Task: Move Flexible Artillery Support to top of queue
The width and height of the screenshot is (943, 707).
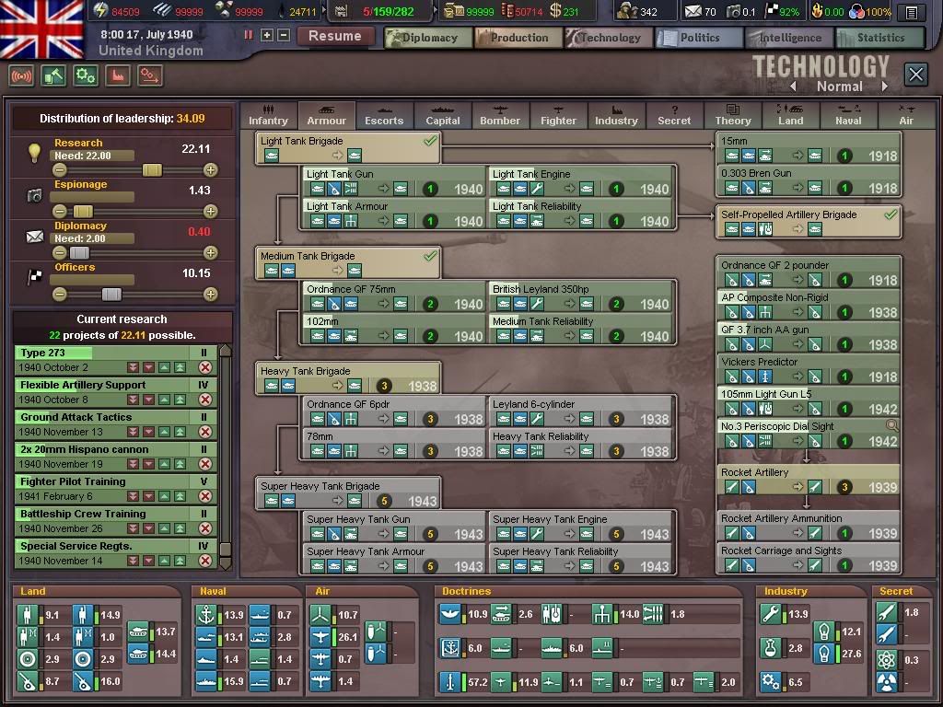Action: click(x=180, y=400)
